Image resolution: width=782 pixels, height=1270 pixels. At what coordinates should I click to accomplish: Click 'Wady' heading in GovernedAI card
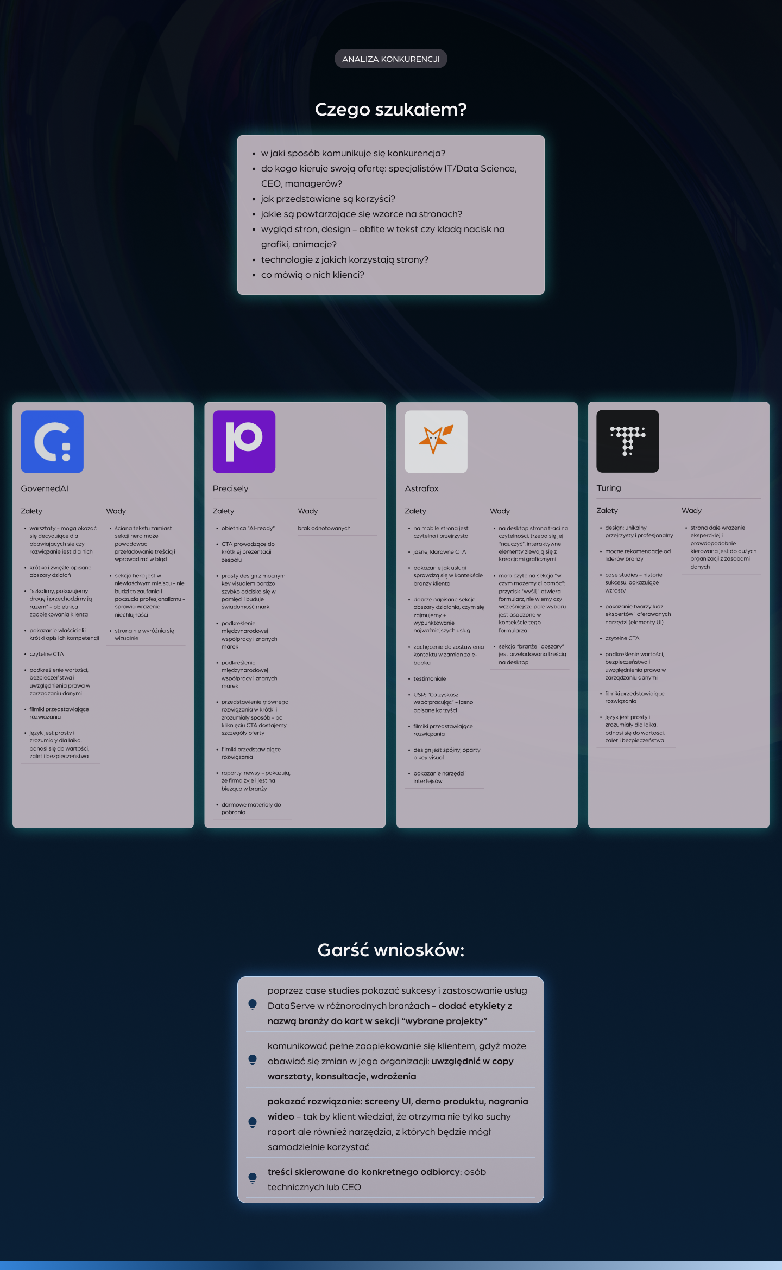[116, 511]
